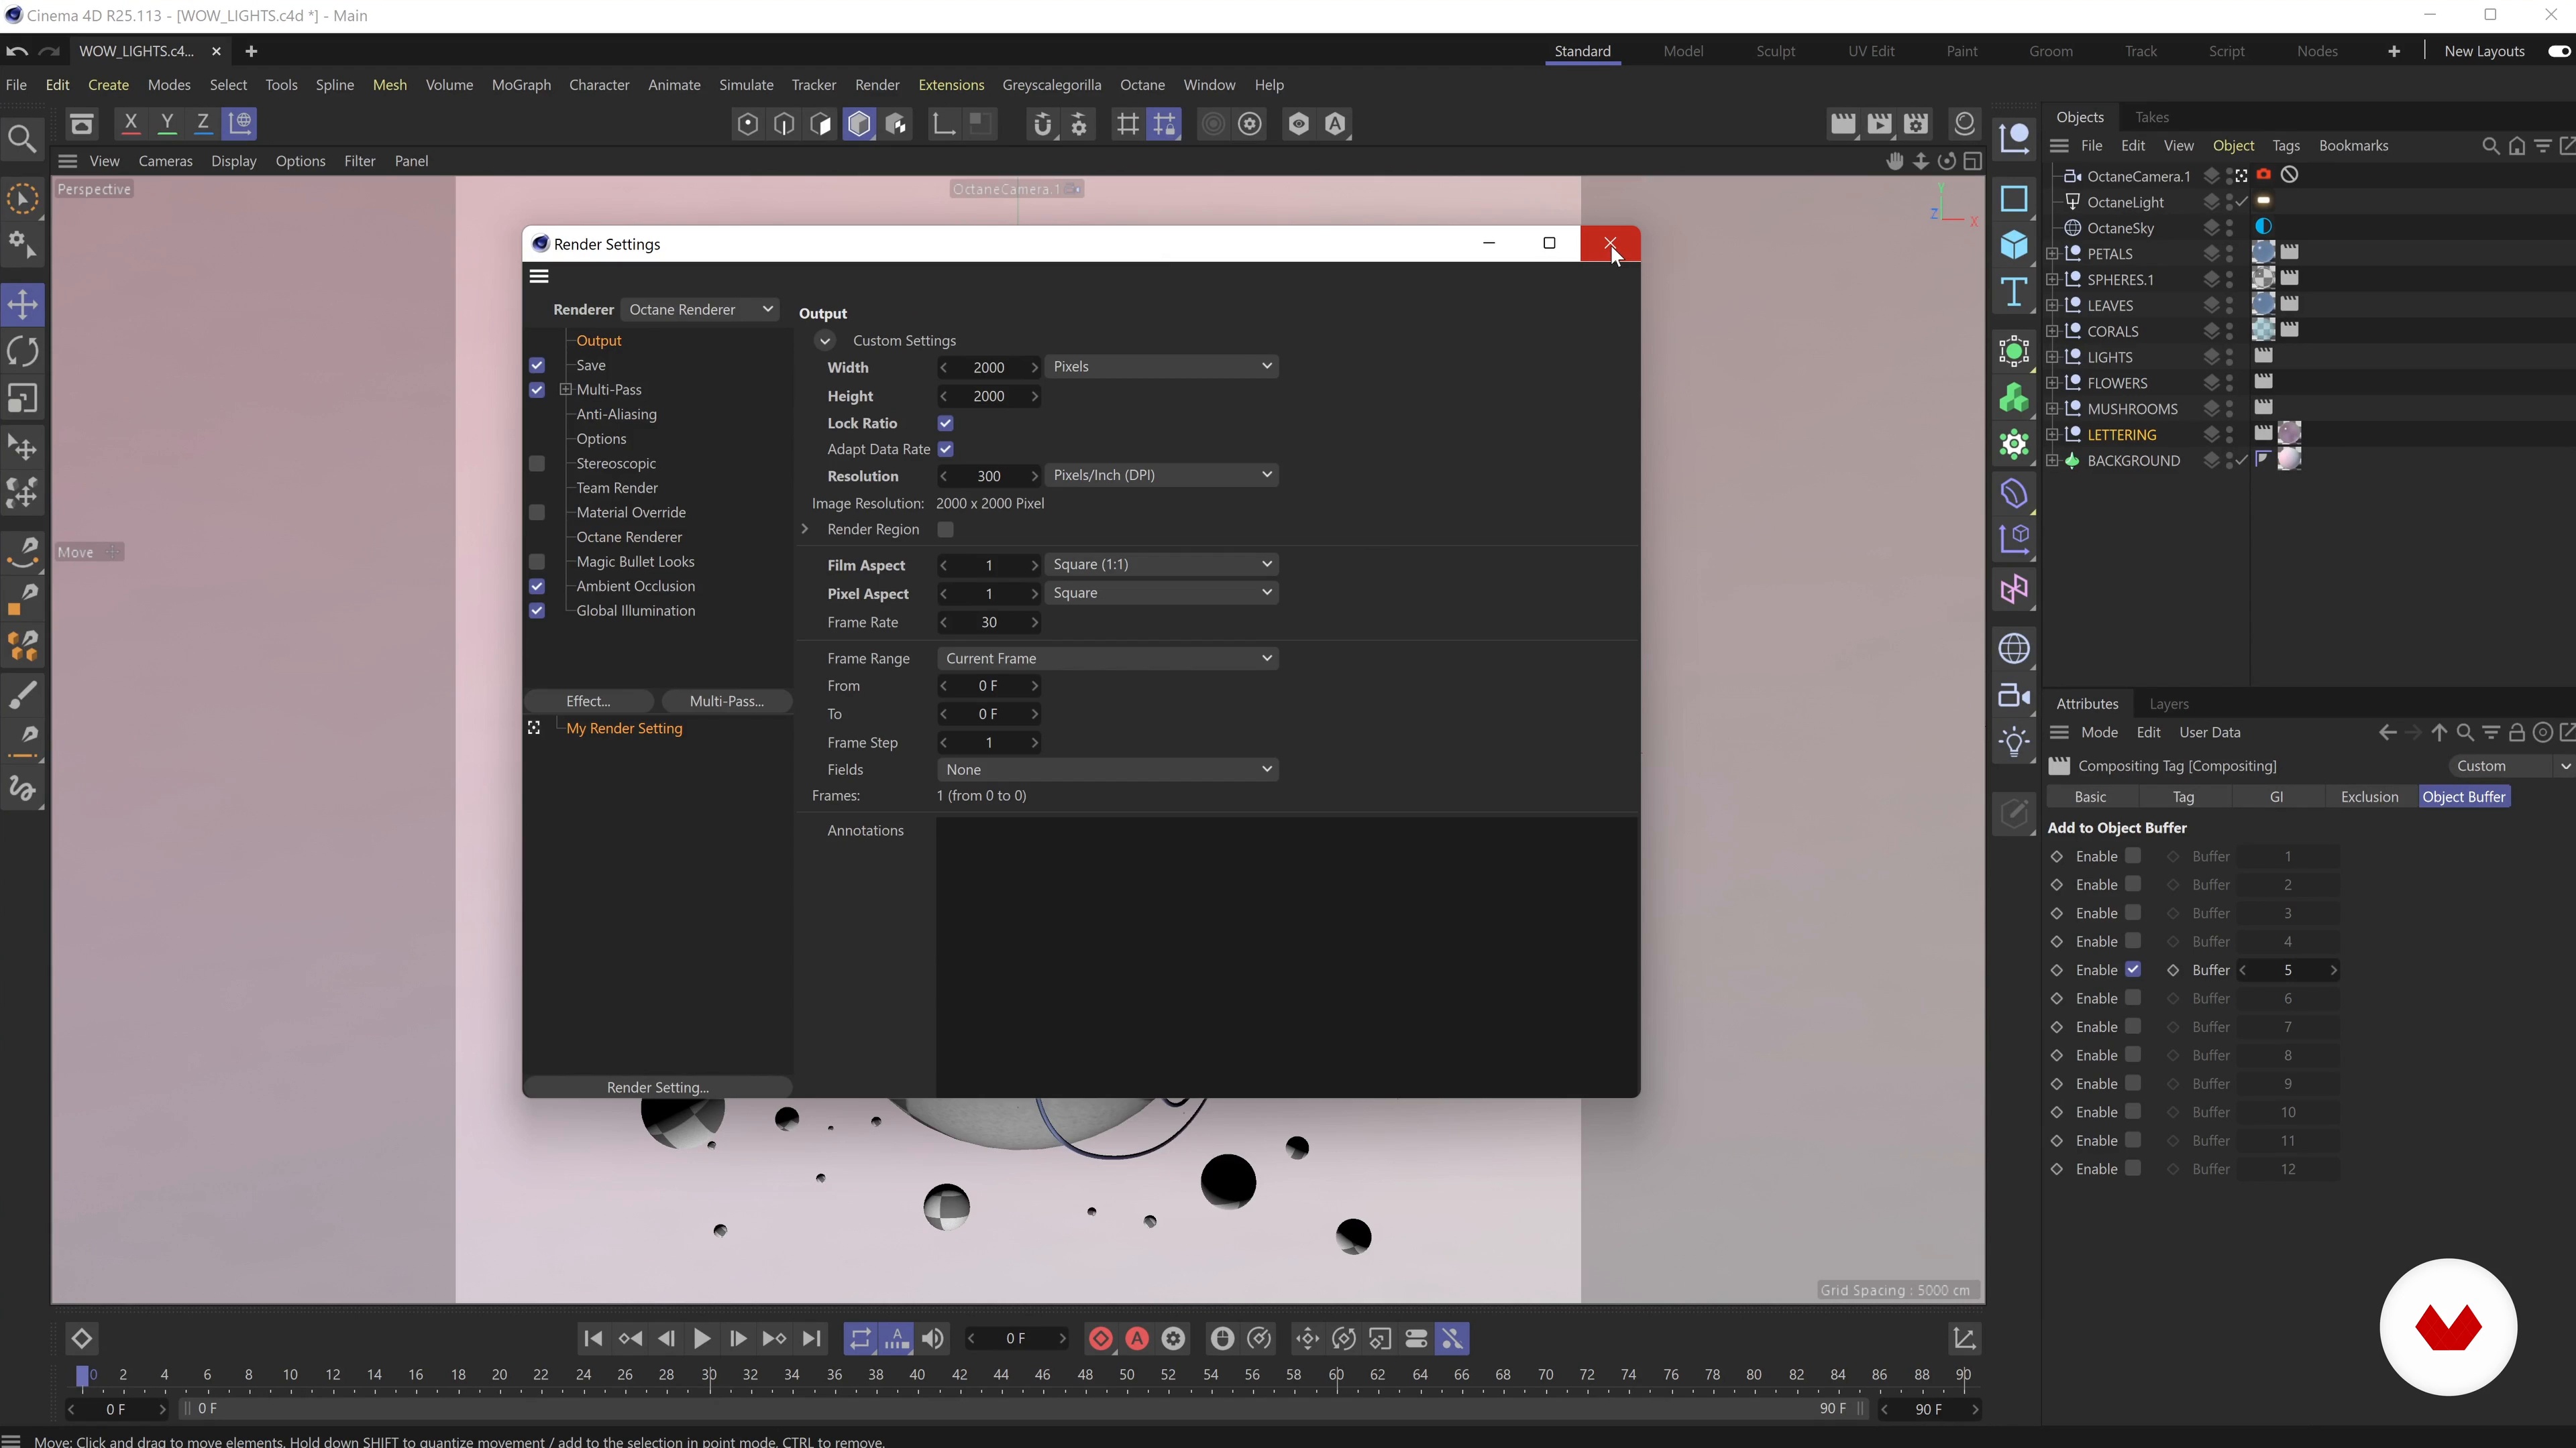Image resolution: width=2576 pixels, height=1448 pixels.
Task: Toggle the loop playback icon
Action: pyautogui.click(x=860, y=1339)
